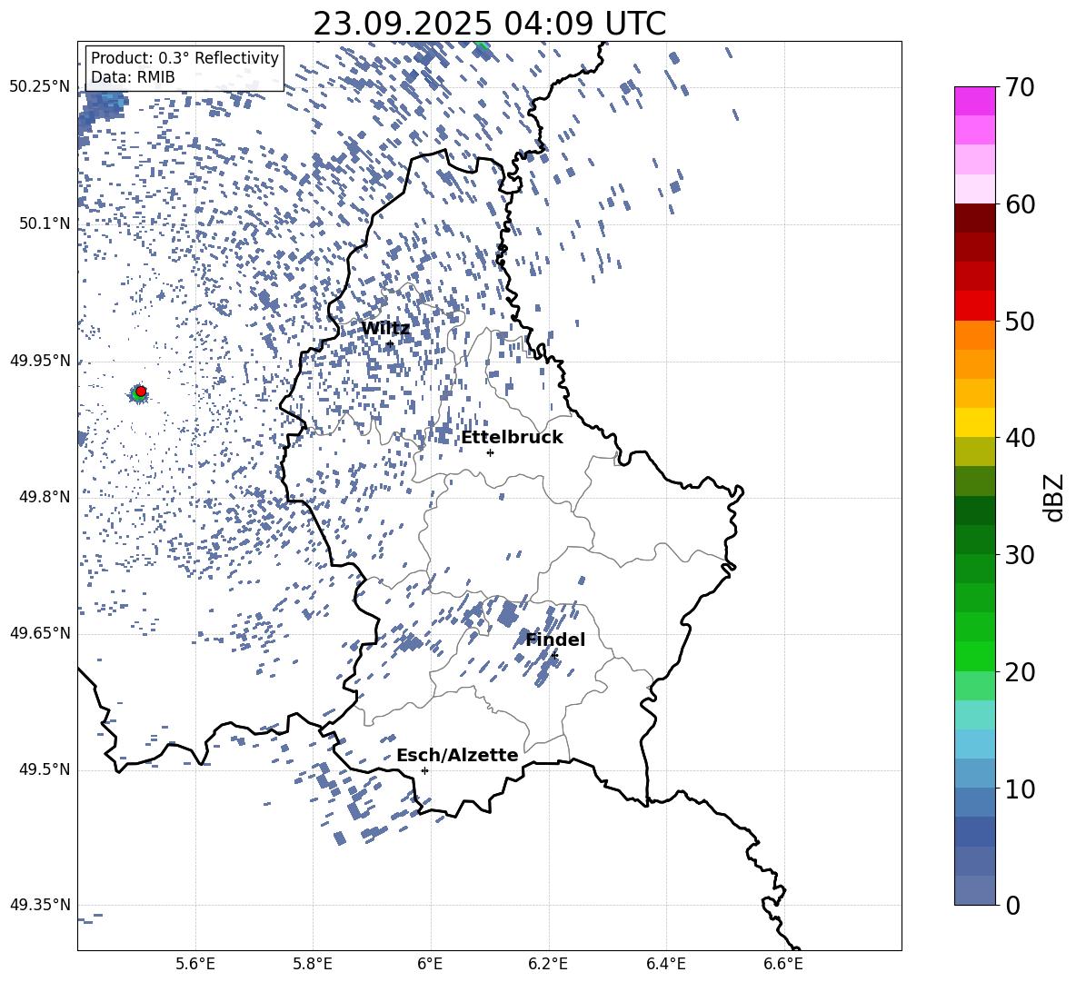
Task: Click the Ettelbruck station cross marker
Action: click(x=490, y=452)
